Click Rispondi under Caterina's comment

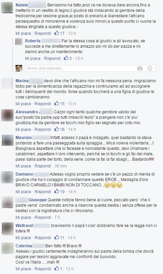[43, 269]
